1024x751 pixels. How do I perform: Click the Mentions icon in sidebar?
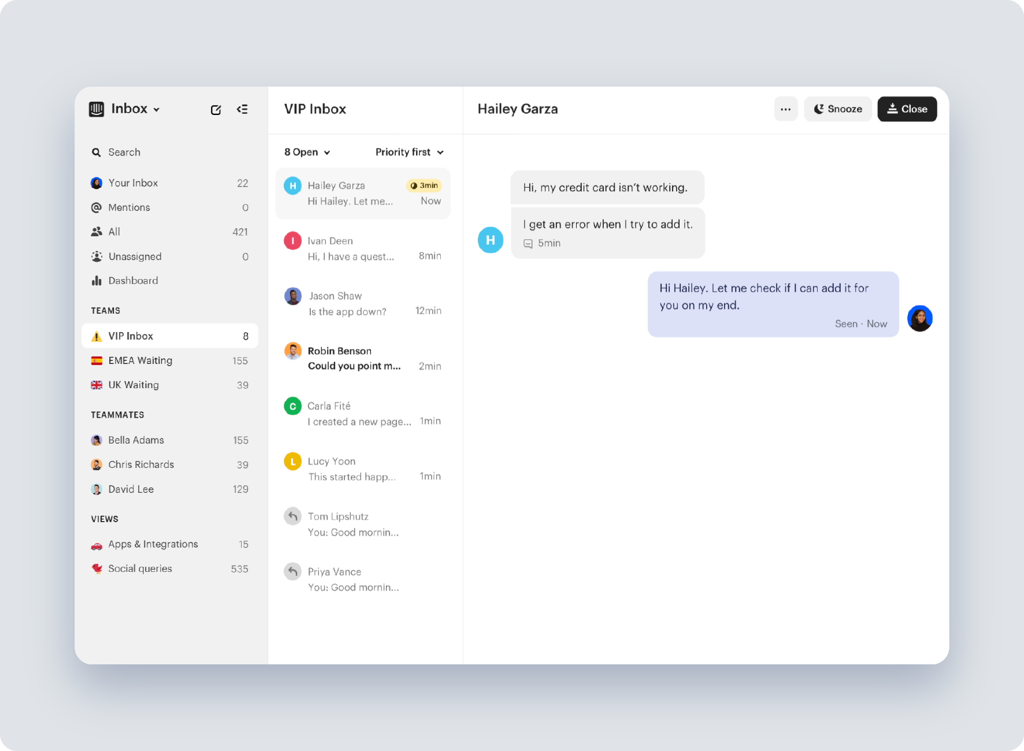point(97,207)
